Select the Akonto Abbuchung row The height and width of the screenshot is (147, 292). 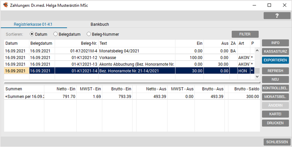pos(129,64)
